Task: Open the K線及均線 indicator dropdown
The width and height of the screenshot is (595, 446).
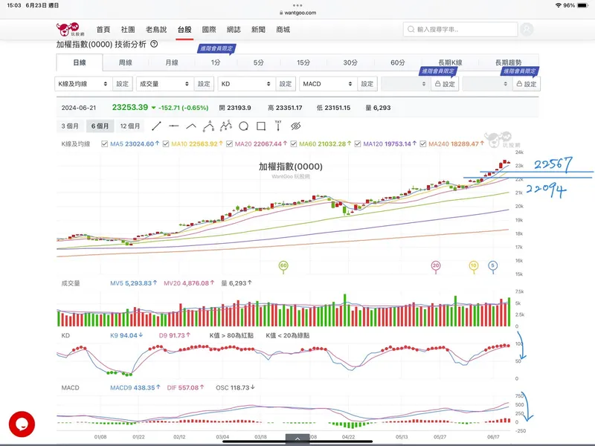Action: 83,84
